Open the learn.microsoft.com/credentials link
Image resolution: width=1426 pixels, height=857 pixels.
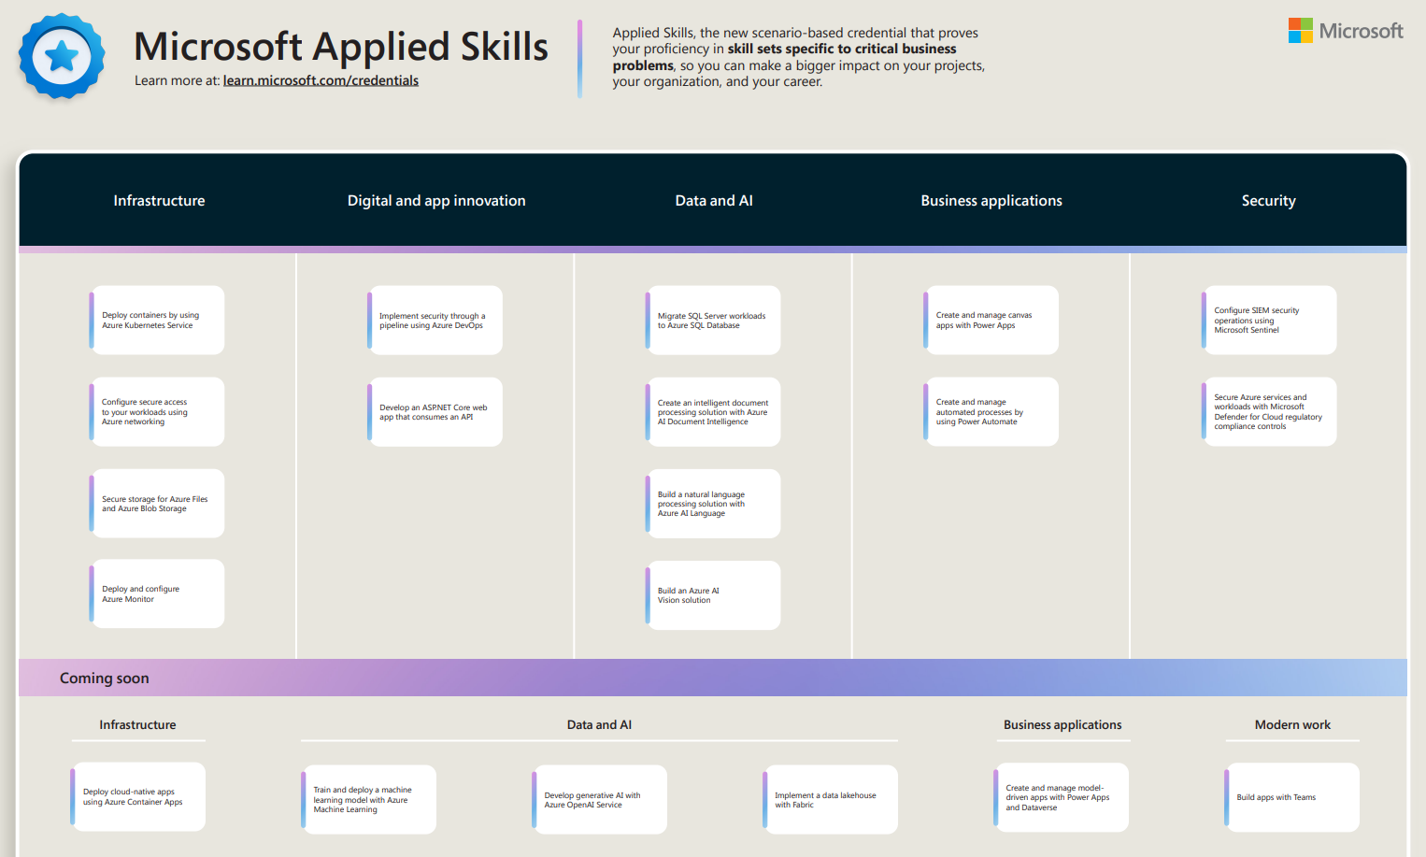coord(321,80)
